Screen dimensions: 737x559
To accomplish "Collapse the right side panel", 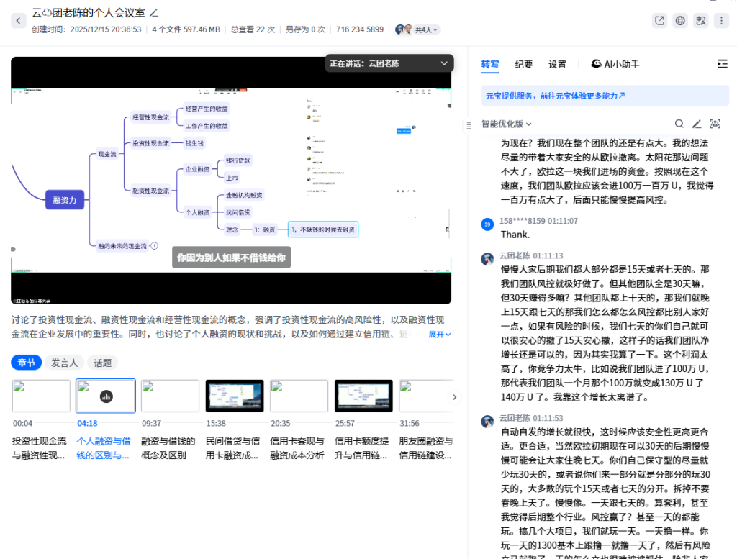I will click(723, 64).
